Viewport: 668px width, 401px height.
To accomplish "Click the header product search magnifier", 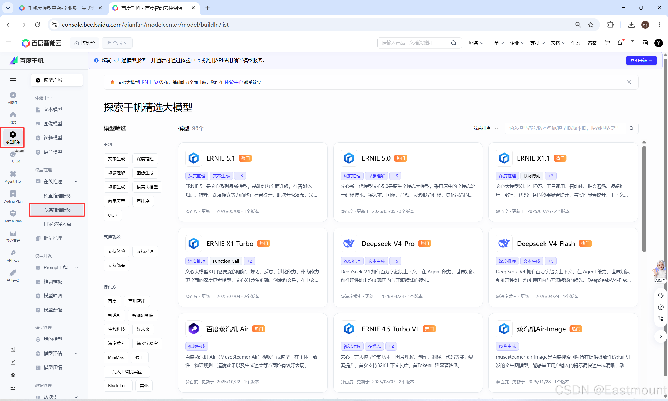I will 453,43.
